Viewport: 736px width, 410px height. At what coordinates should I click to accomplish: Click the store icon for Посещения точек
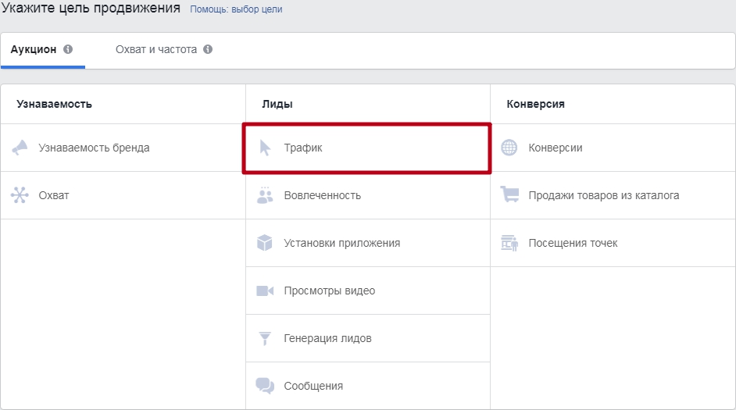coord(509,243)
